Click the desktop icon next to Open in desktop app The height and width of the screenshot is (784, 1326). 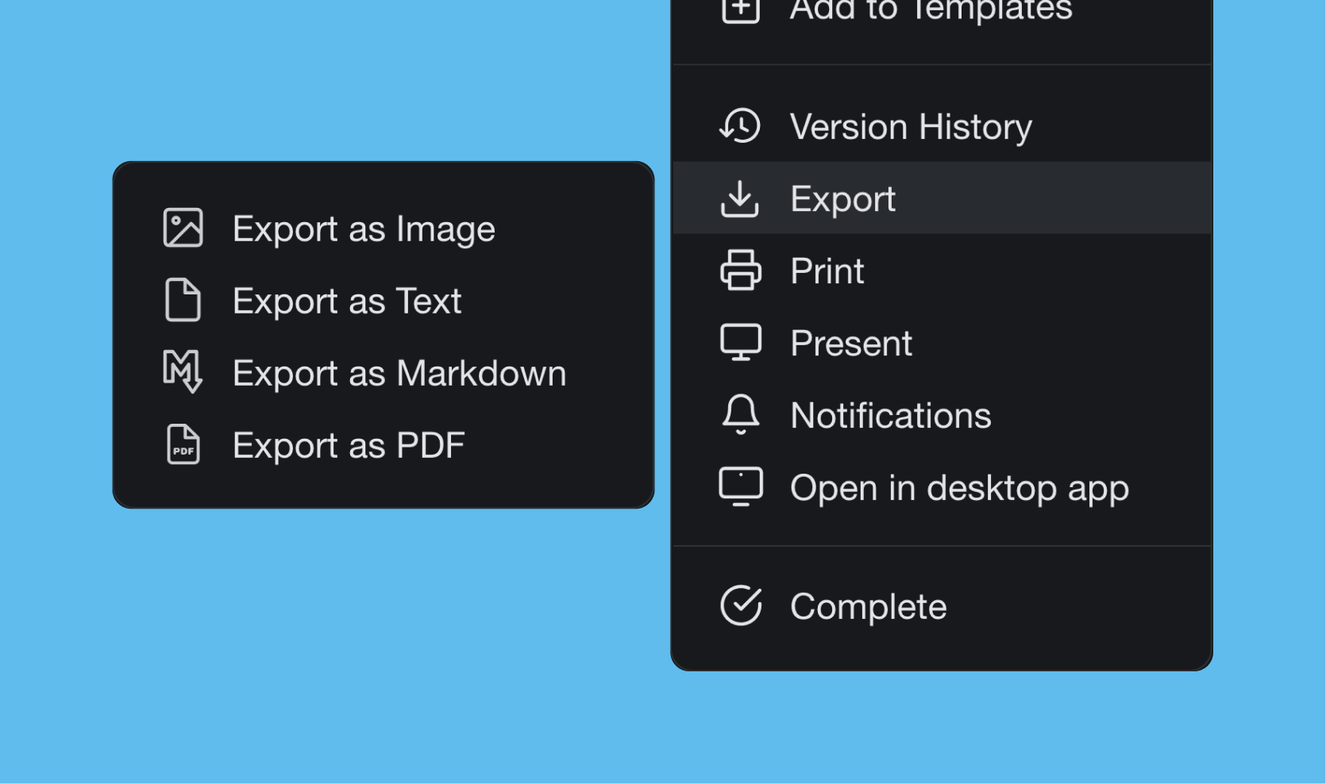pos(741,486)
